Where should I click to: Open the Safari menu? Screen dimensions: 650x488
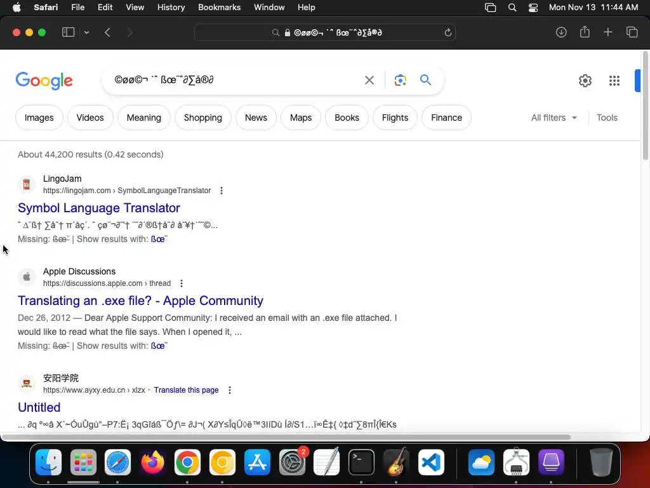pos(46,7)
